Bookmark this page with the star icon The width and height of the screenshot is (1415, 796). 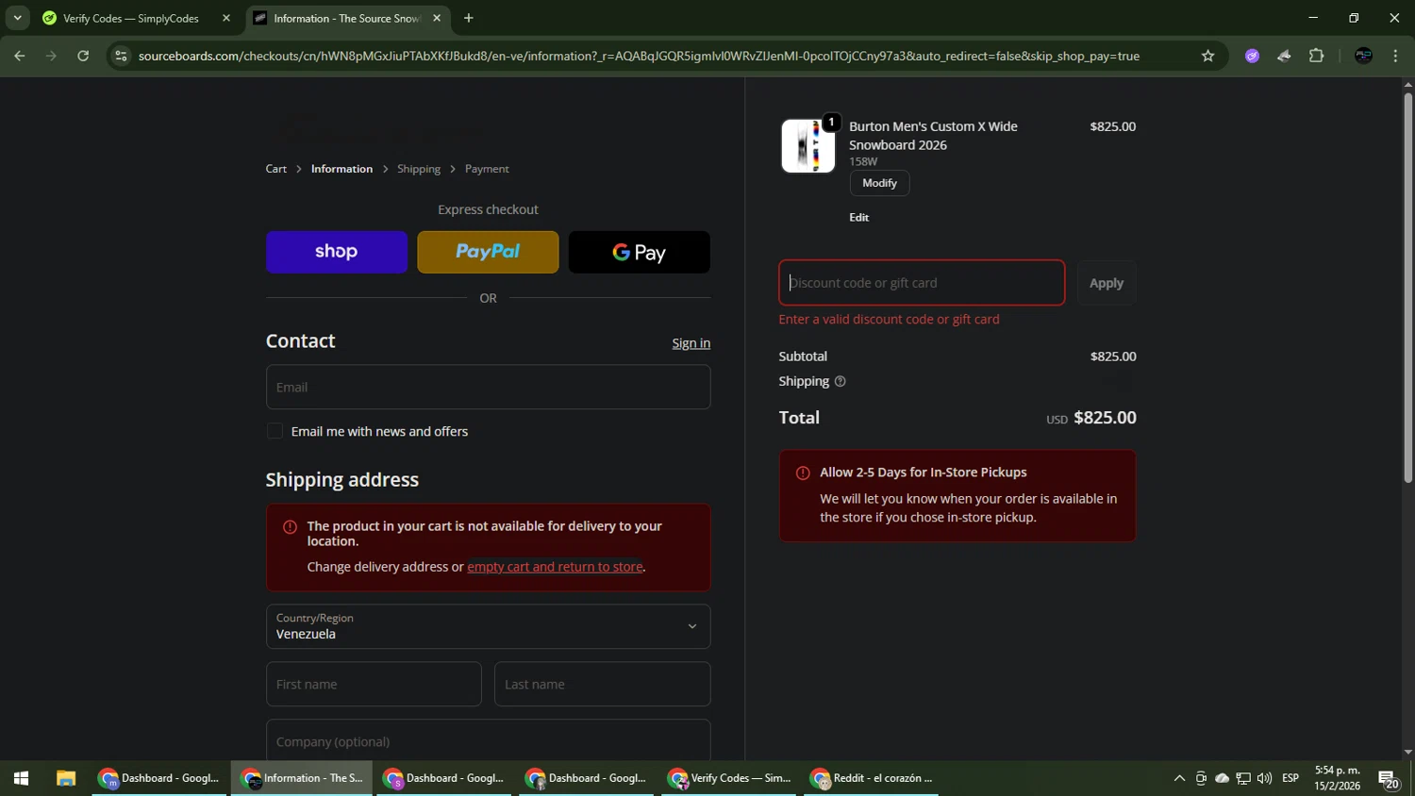tap(1207, 56)
